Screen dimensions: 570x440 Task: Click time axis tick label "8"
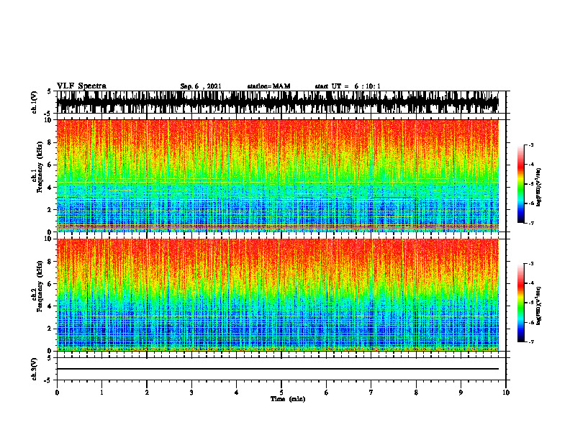pyautogui.click(x=416, y=393)
